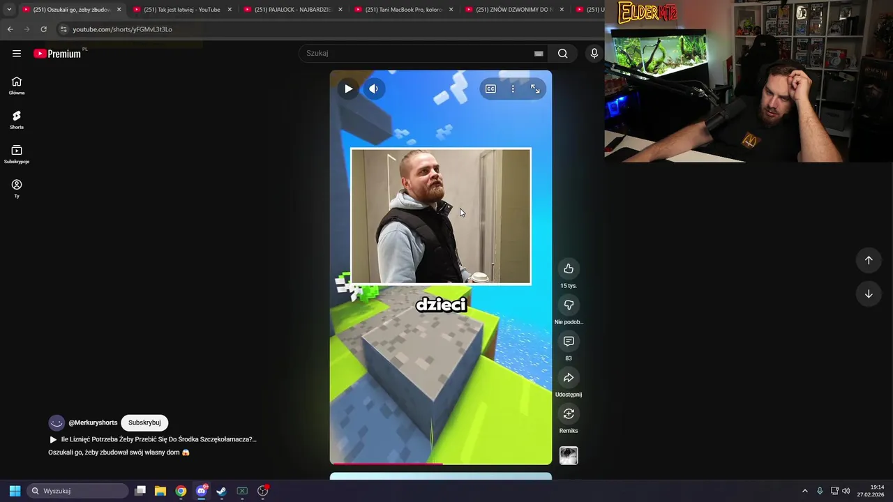Viewport: 893px width, 502px height.
Task: Click the magnifier search button
Action: pos(563,54)
